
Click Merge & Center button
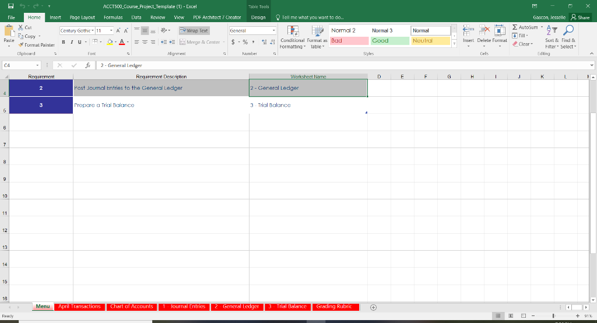[x=200, y=42]
